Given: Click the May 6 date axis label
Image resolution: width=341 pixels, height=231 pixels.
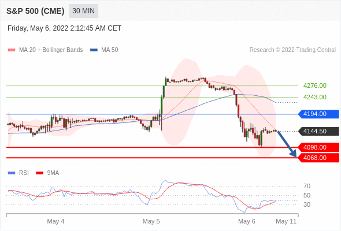Looking at the screenshot, I should (x=247, y=221).
